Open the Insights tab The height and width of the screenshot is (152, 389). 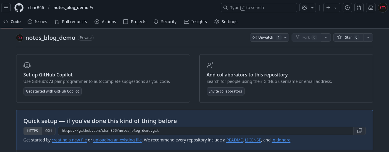tap(196, 22)
